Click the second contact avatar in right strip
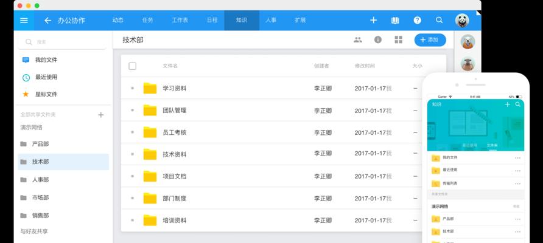Viewport: 543px width, 243px height. (x=468, y=64)
